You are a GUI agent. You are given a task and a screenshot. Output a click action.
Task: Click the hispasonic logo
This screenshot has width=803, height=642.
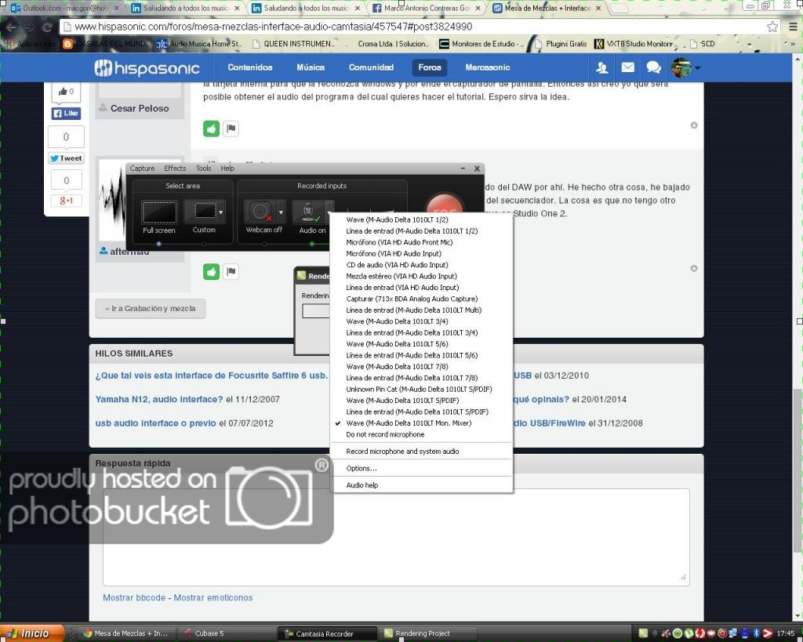tap(147, 67)
